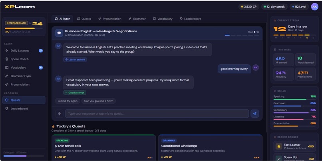Viewport: 322px width, 161px height.
Task: Click the 'Lesson started' tag
Action: click(75, 60)
